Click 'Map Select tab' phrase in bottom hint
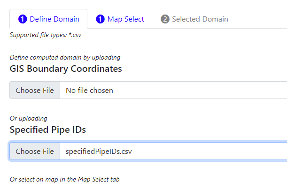This screenshot has width=287, height=190. (x=98, y=179)
